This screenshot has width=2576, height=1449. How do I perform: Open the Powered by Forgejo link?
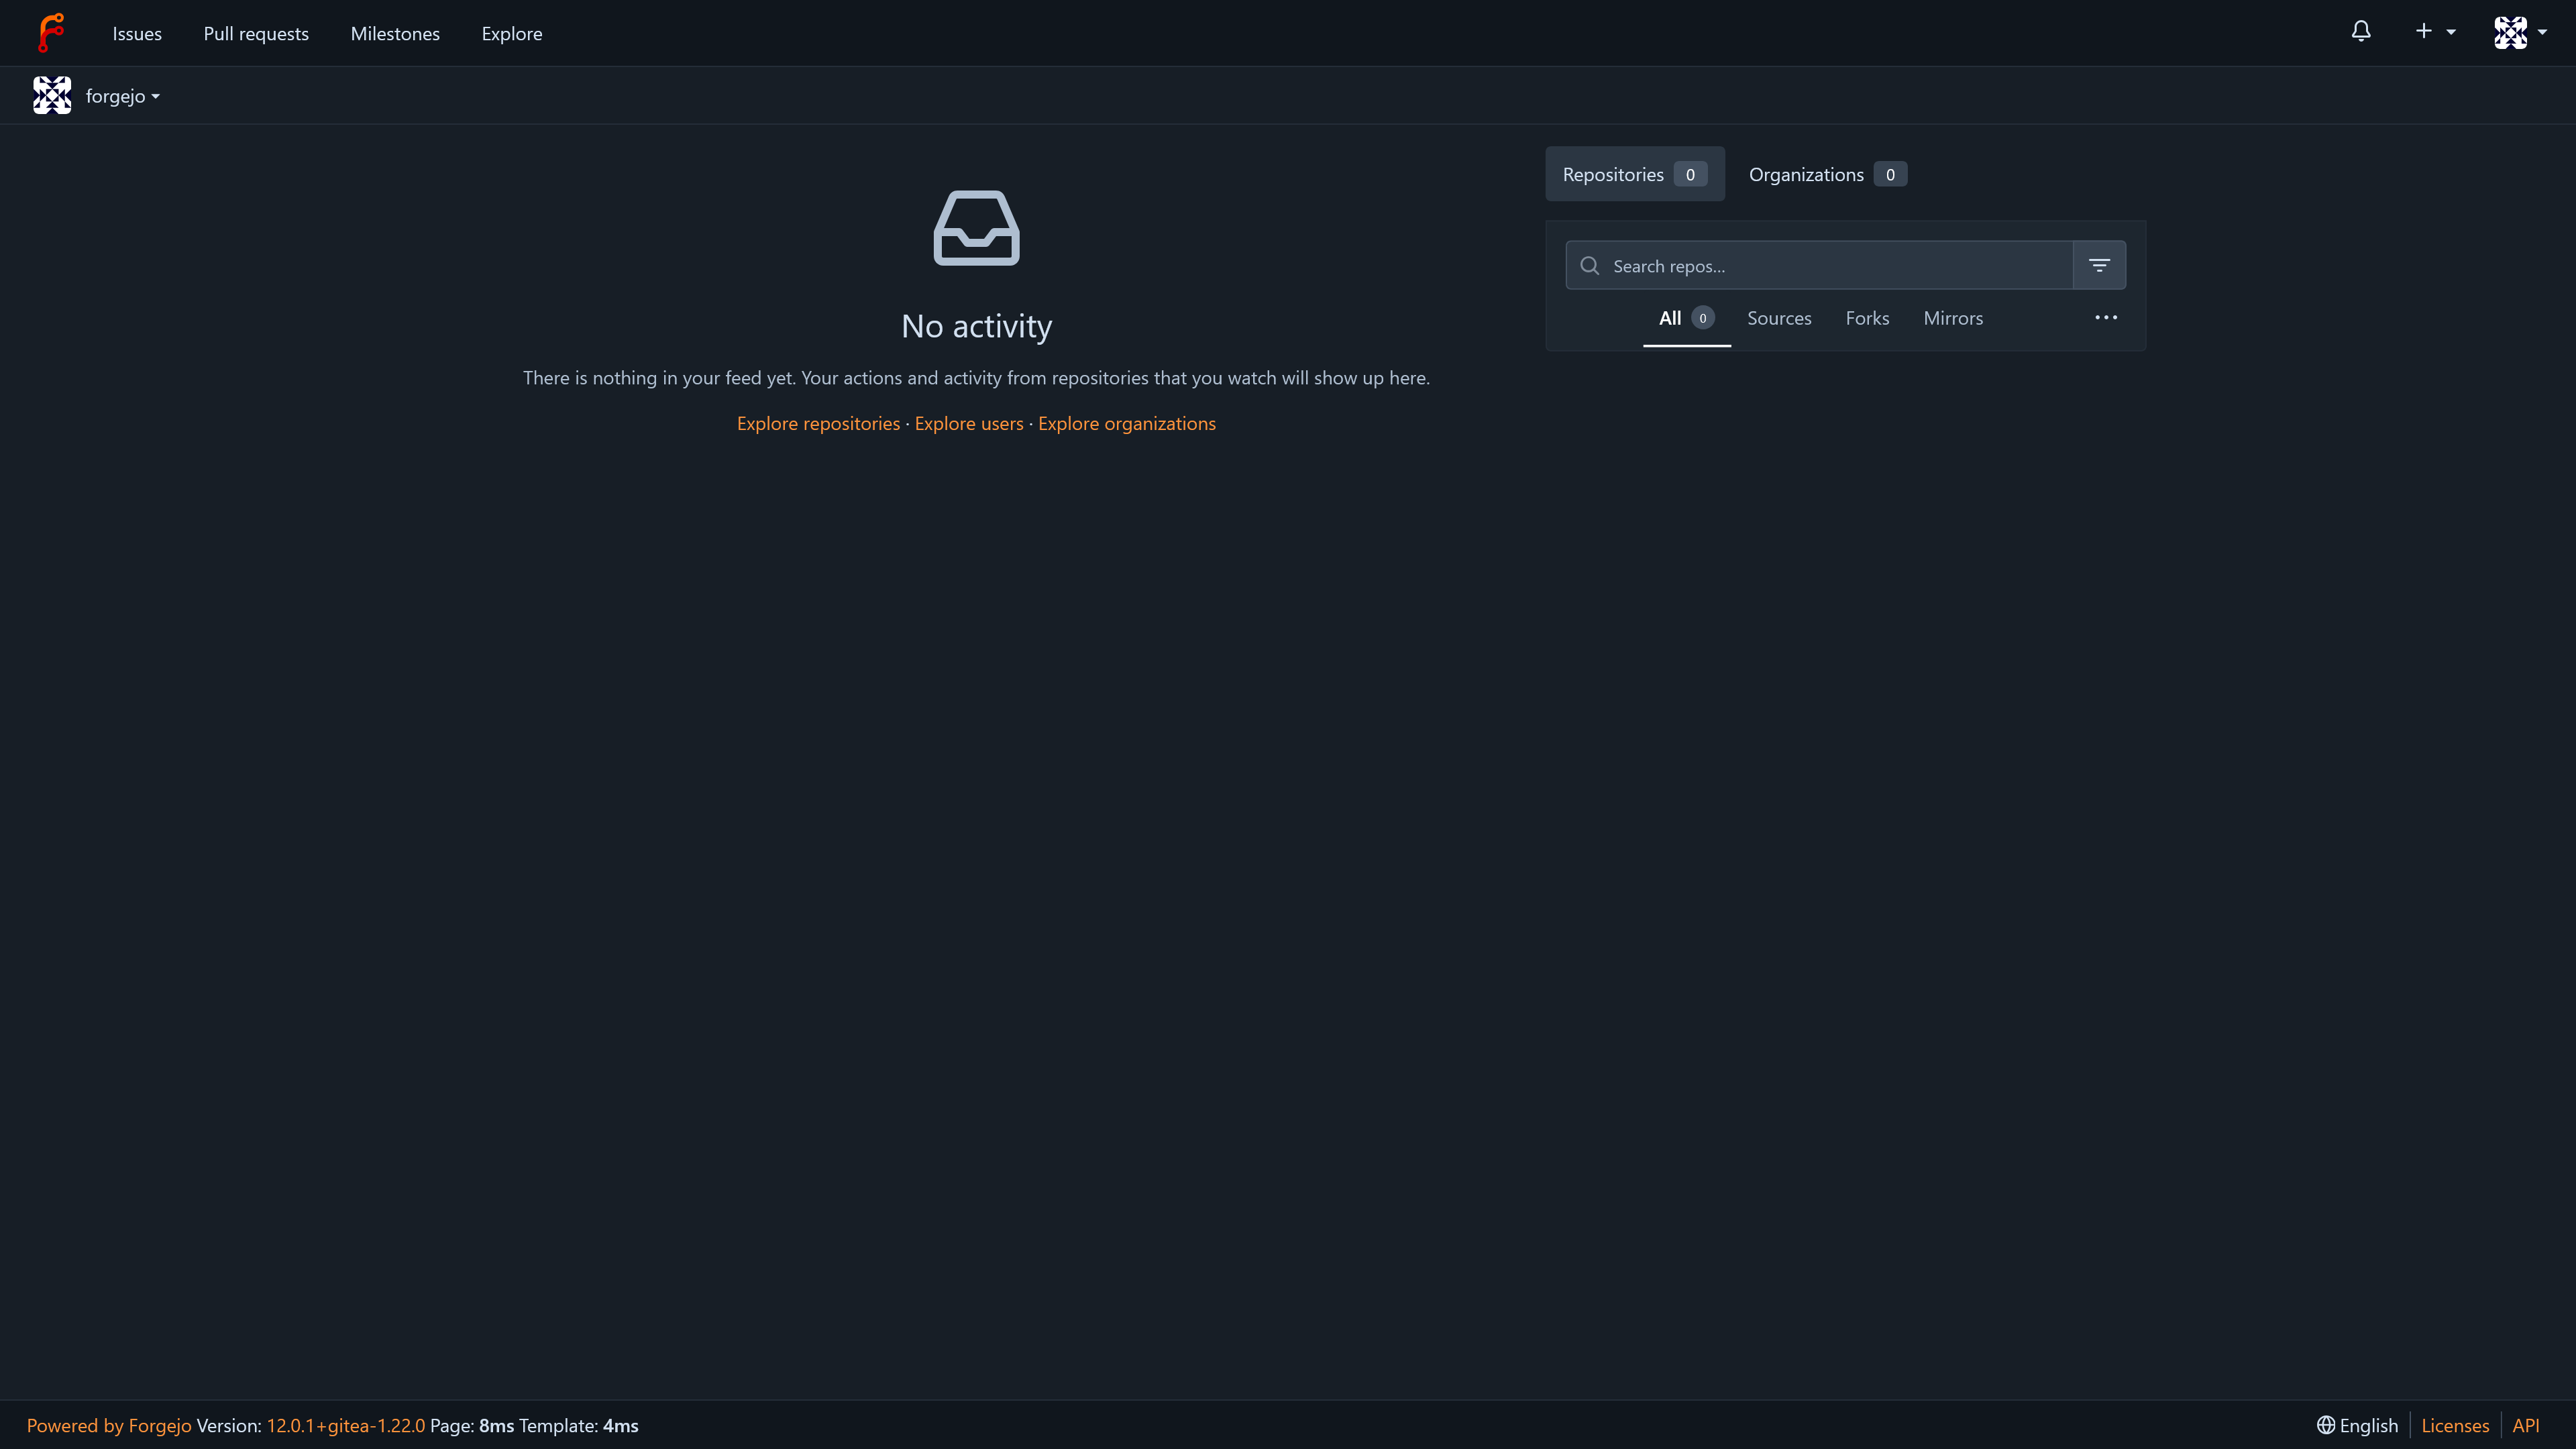(x=109, y=1425)
